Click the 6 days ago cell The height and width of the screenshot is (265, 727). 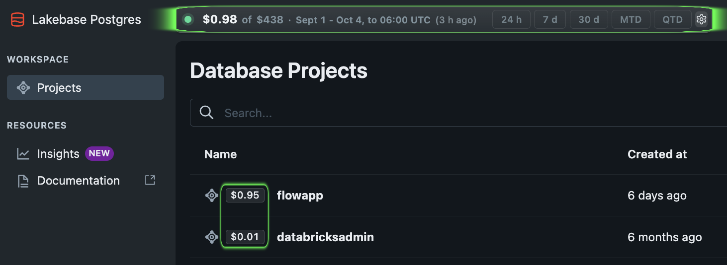(657, 196)
